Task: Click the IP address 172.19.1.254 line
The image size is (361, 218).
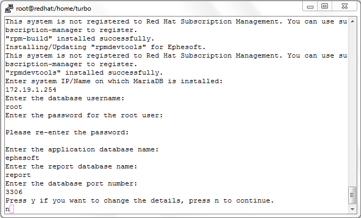Action: click(31, 90)
